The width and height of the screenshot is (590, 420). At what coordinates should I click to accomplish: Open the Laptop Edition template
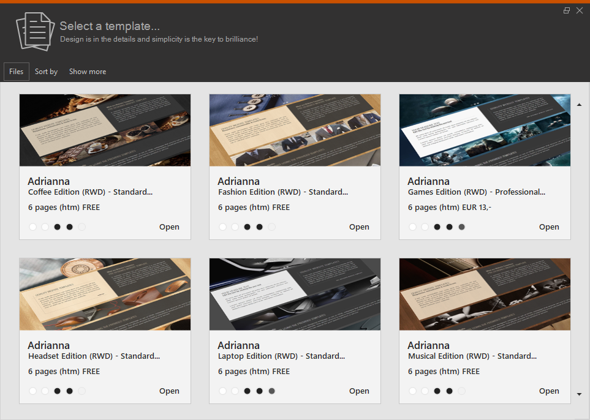359,391
